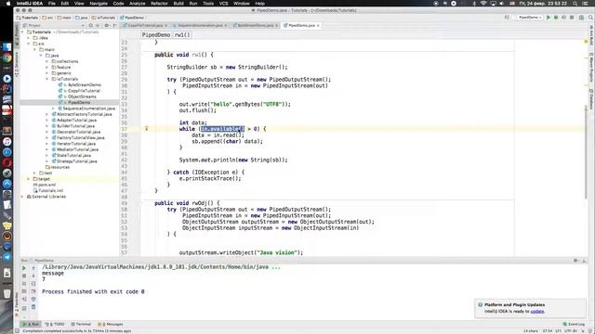
Task: Open the TODO tool window button
Action: point(55,324)
